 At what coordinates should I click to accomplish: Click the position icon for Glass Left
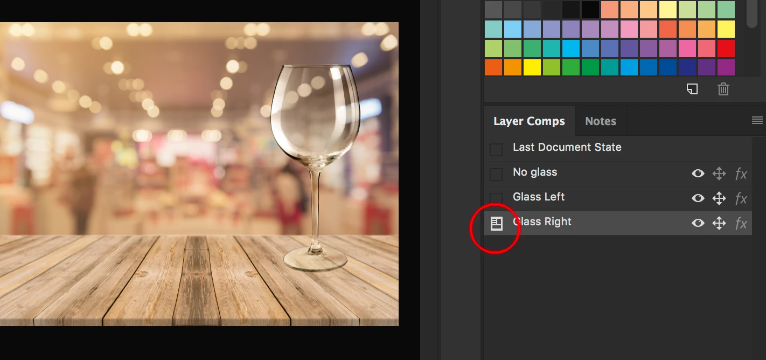719,198
